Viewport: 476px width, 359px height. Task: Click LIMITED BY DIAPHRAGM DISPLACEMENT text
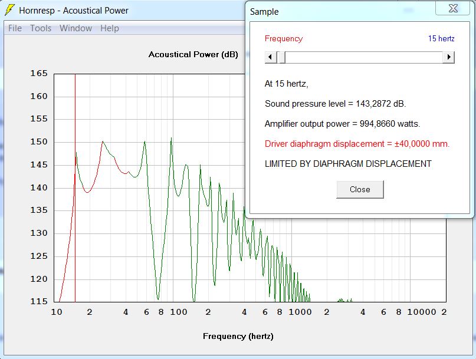[348, 164]
